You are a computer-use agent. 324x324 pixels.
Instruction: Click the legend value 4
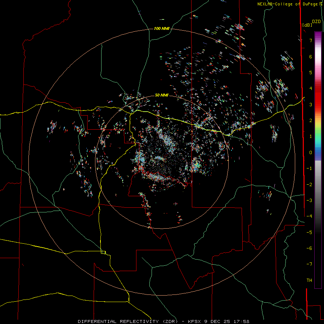tap(311, 89)
